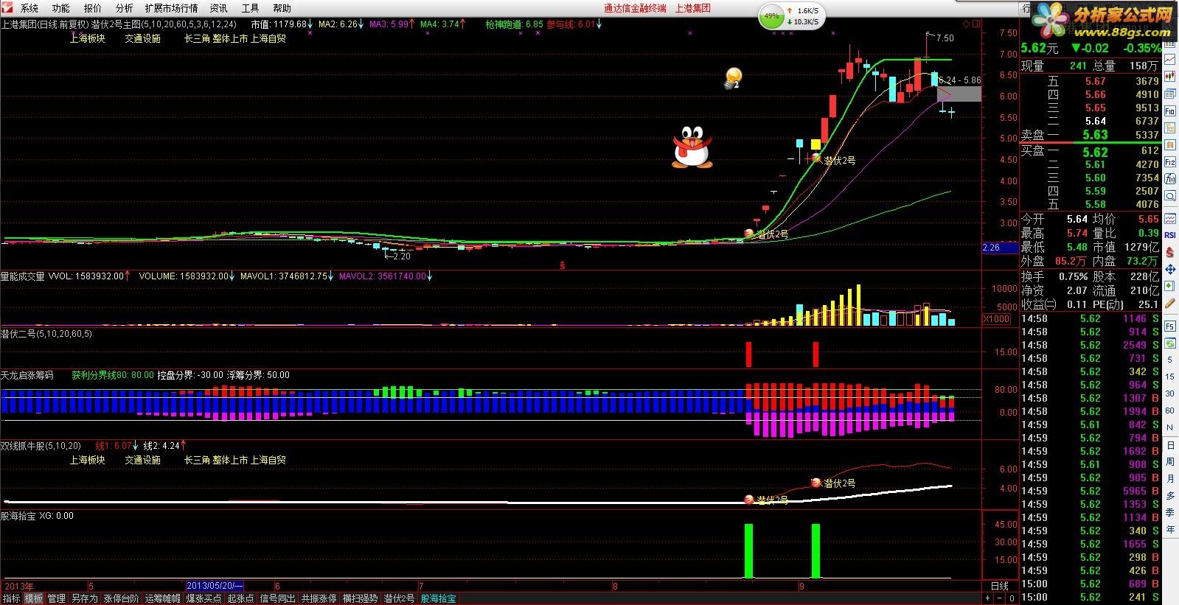Click the light bulb tip icon on chart
This screenshot has width=1179, height=605.
(732, 77)
